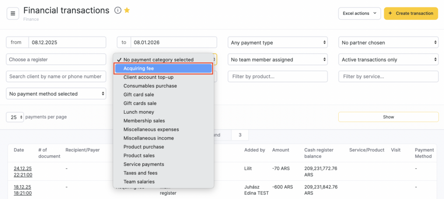This screenshot has height=199, width=444.
Task: Change the 25 payments per page selector
Action: [x=15, y=117]
